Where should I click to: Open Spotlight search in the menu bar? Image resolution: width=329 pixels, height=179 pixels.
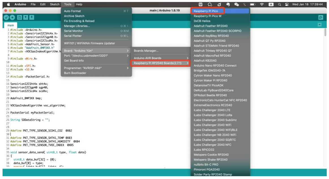tap(279, 5)
